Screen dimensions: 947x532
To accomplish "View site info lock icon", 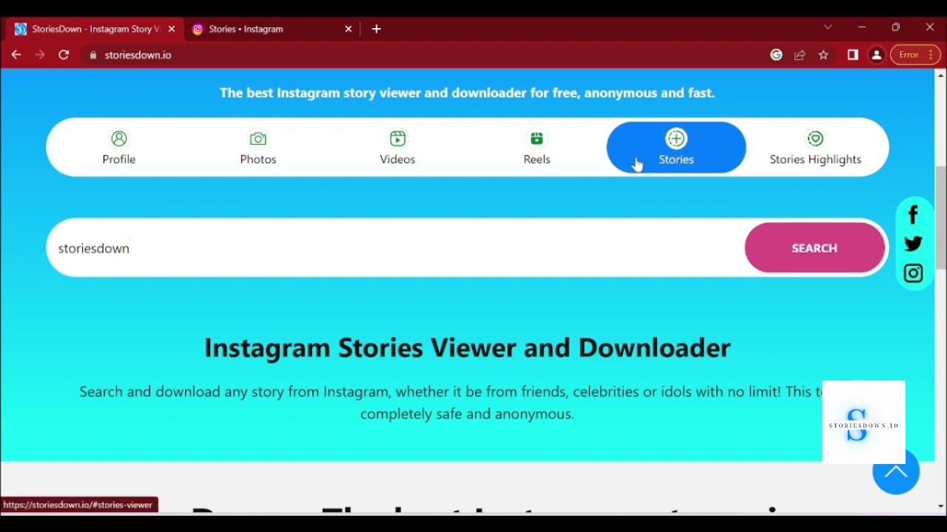I will coord(93,55).
